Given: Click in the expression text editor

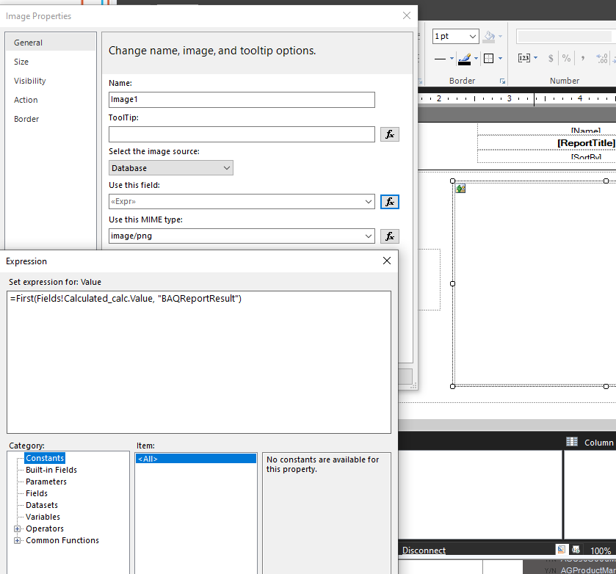Looking at the screenshot, I should click(x=199, y=363).
